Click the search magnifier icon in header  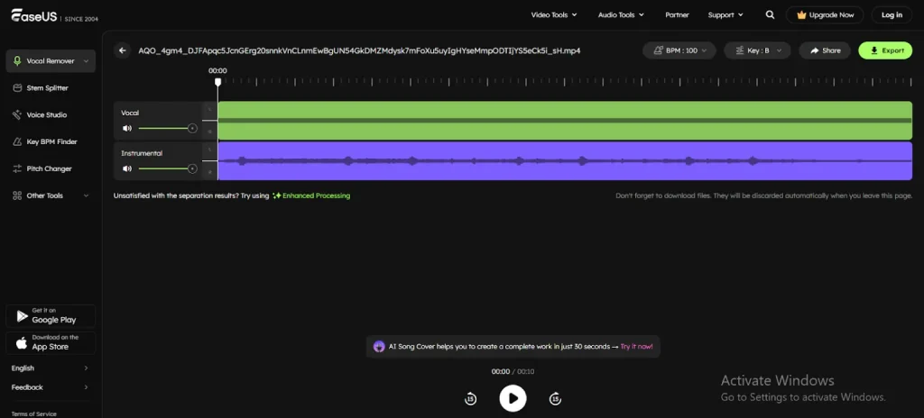pyautogui.click(x=770, y=15)
